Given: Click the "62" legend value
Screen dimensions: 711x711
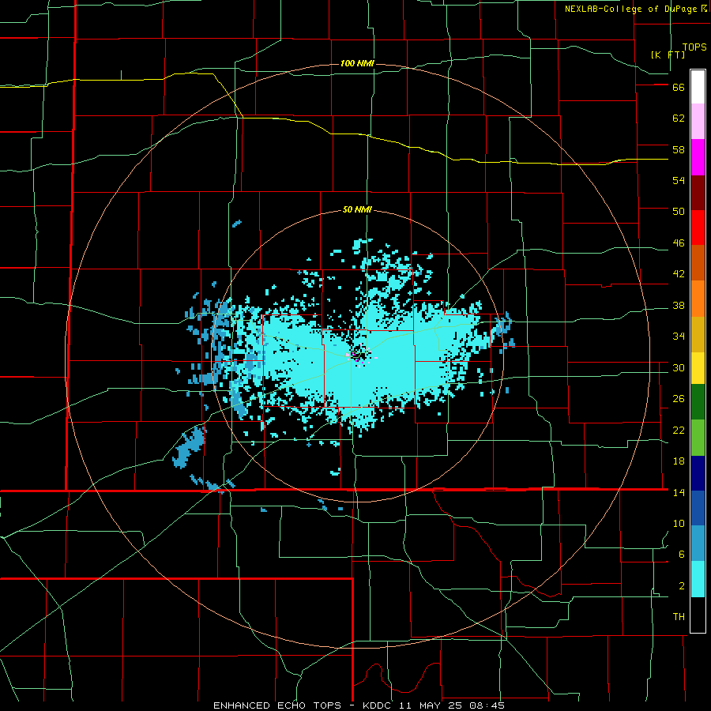Looking at the screenshot, I should tap(679, 118).
